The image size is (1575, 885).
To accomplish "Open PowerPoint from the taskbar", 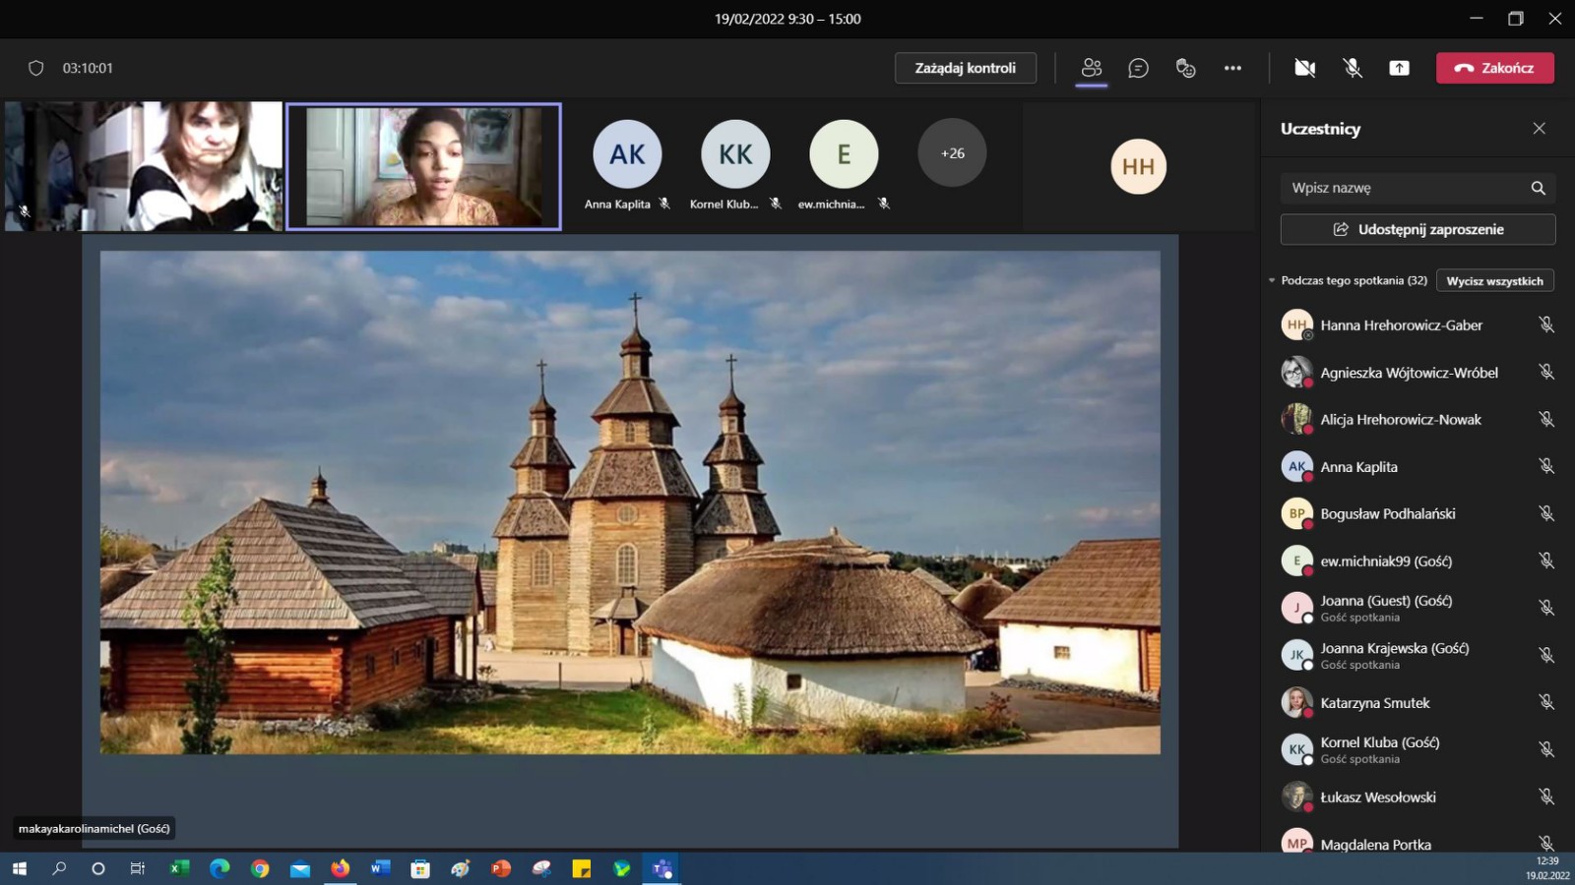I will (x=501, y=868).
